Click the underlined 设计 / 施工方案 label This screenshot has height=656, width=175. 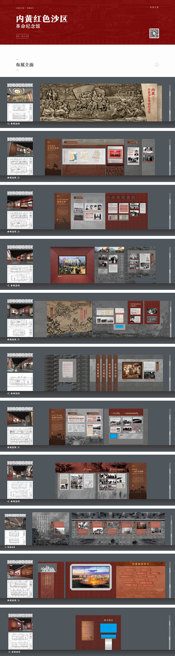[22, 36]
